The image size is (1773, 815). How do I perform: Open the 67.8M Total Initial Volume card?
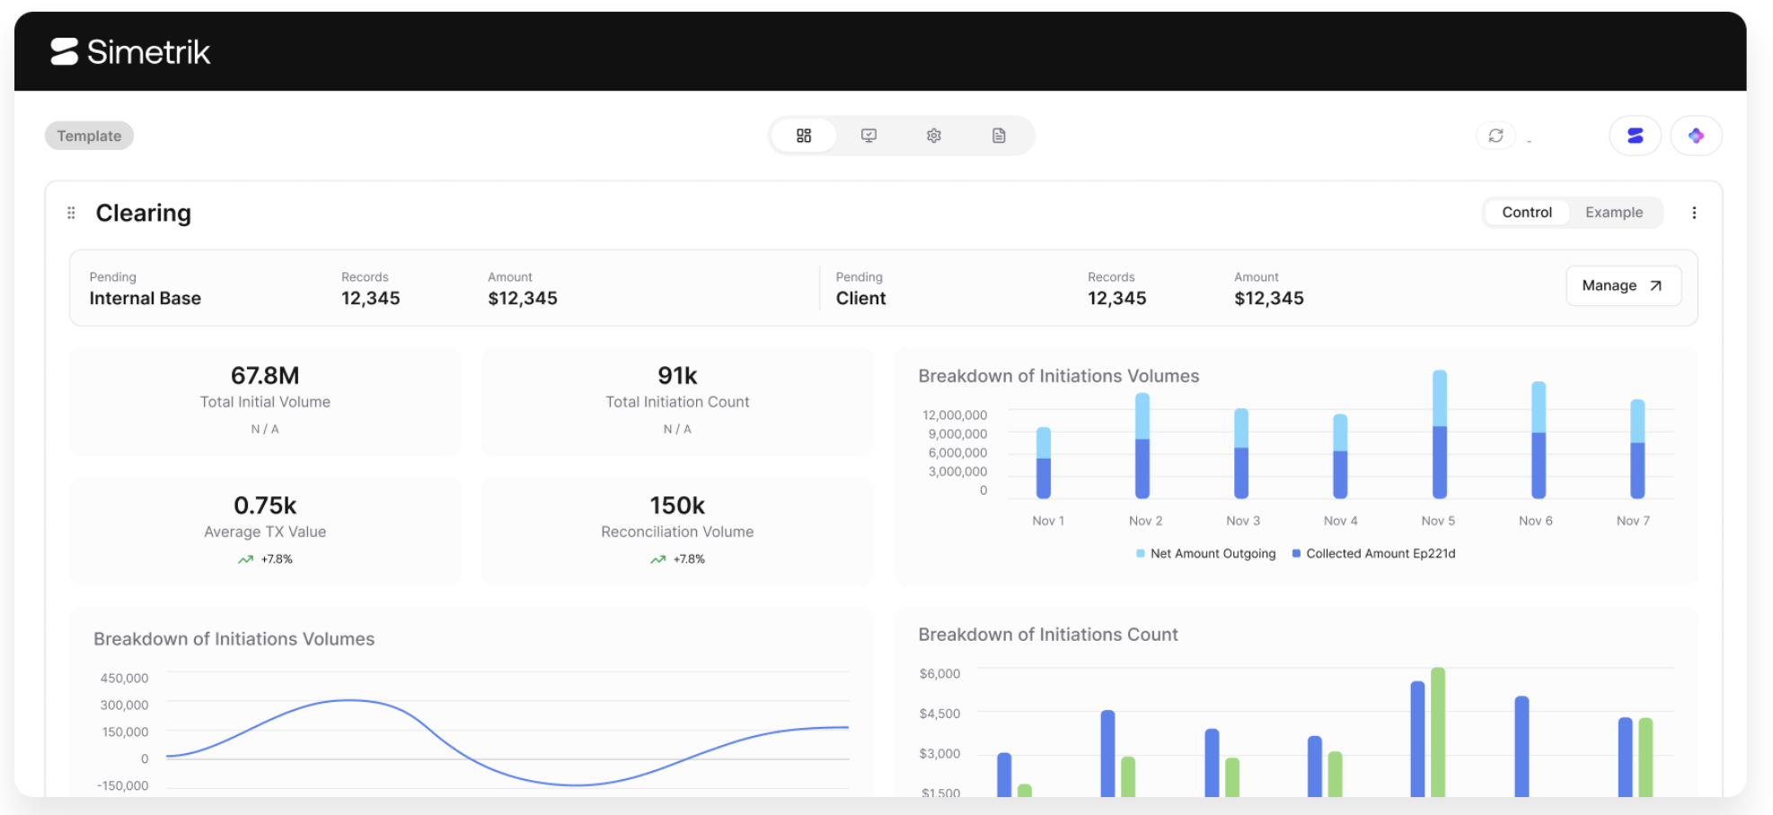(x=265, y=401)
